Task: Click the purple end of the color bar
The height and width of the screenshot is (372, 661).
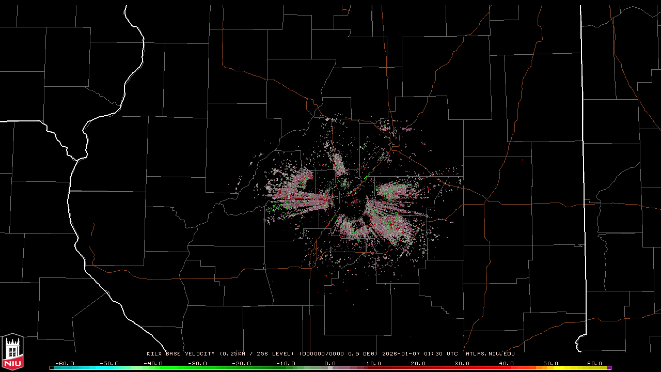Action: (609, 368)
